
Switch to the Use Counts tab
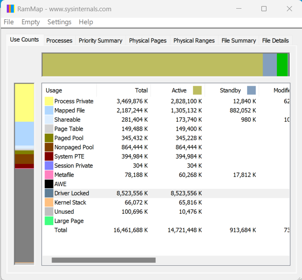coord(25,39)
